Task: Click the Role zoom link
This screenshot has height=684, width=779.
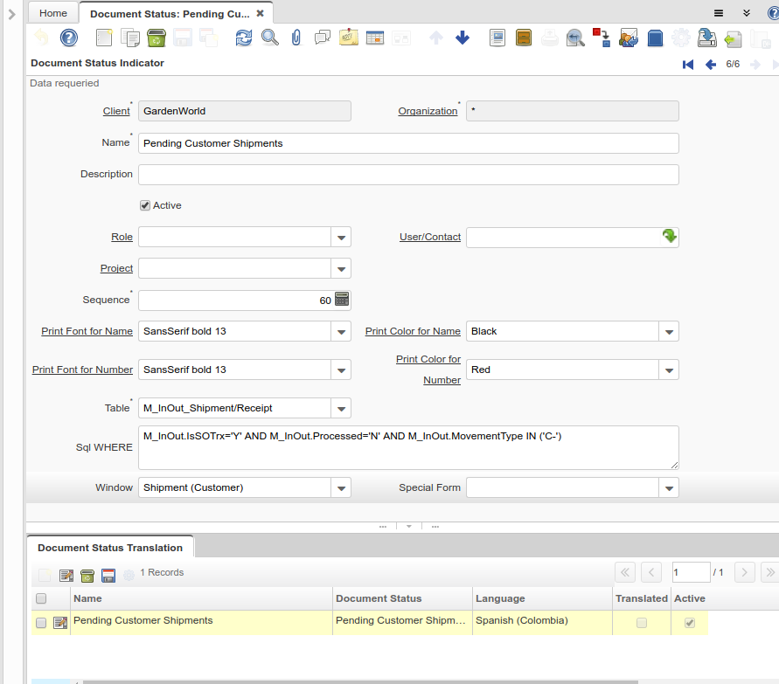Action: point(122,237)
